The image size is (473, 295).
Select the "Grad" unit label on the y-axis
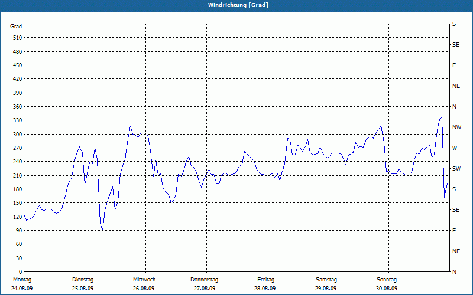click(16, 27)
